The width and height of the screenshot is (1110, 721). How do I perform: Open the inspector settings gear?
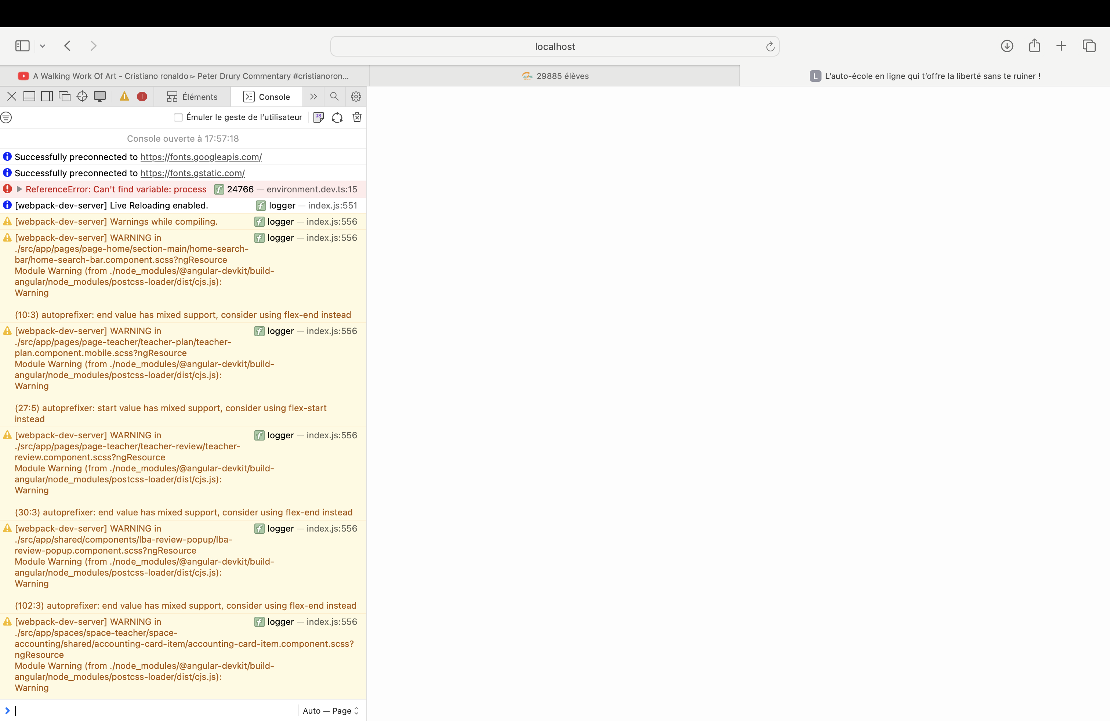coord(356,97)
